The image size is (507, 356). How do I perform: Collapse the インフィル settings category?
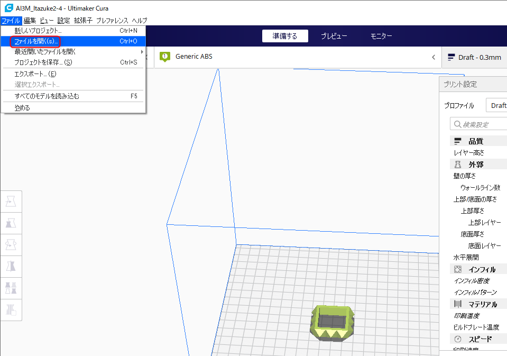click(x=476, y=269)
